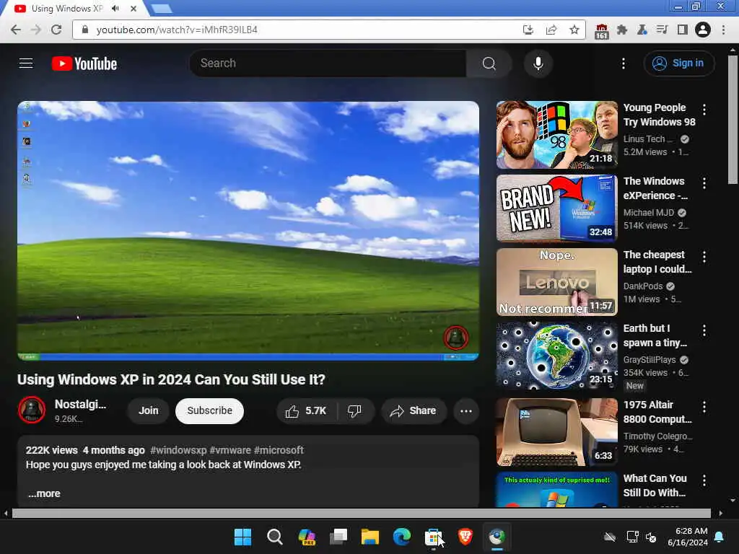
Task: Open notification bell in system tray
Action: 720,537
